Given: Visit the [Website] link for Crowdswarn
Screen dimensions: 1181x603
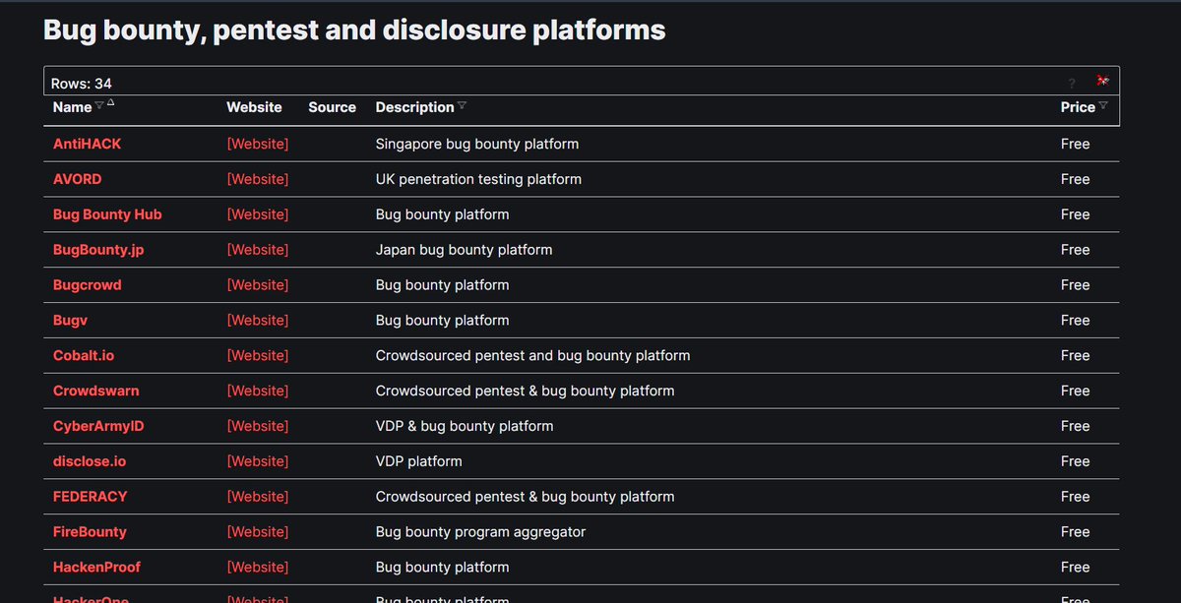Looking at the screenshot, I should pyautogui.click(x=258, y=391).
